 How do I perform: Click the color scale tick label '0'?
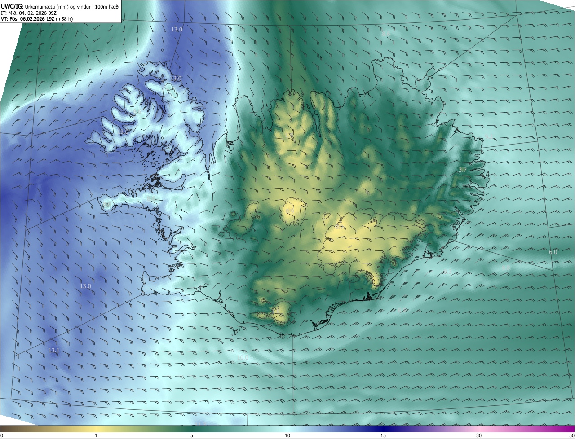(x=1, y=435)
